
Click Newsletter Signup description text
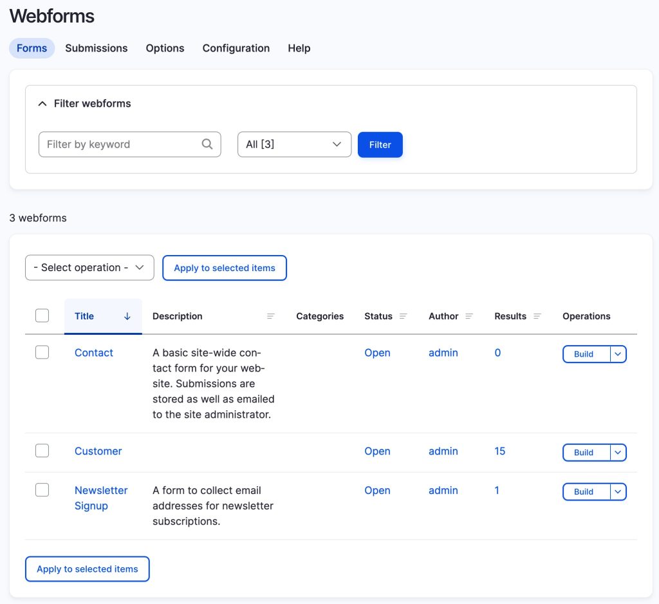click(x=213, y=506)
